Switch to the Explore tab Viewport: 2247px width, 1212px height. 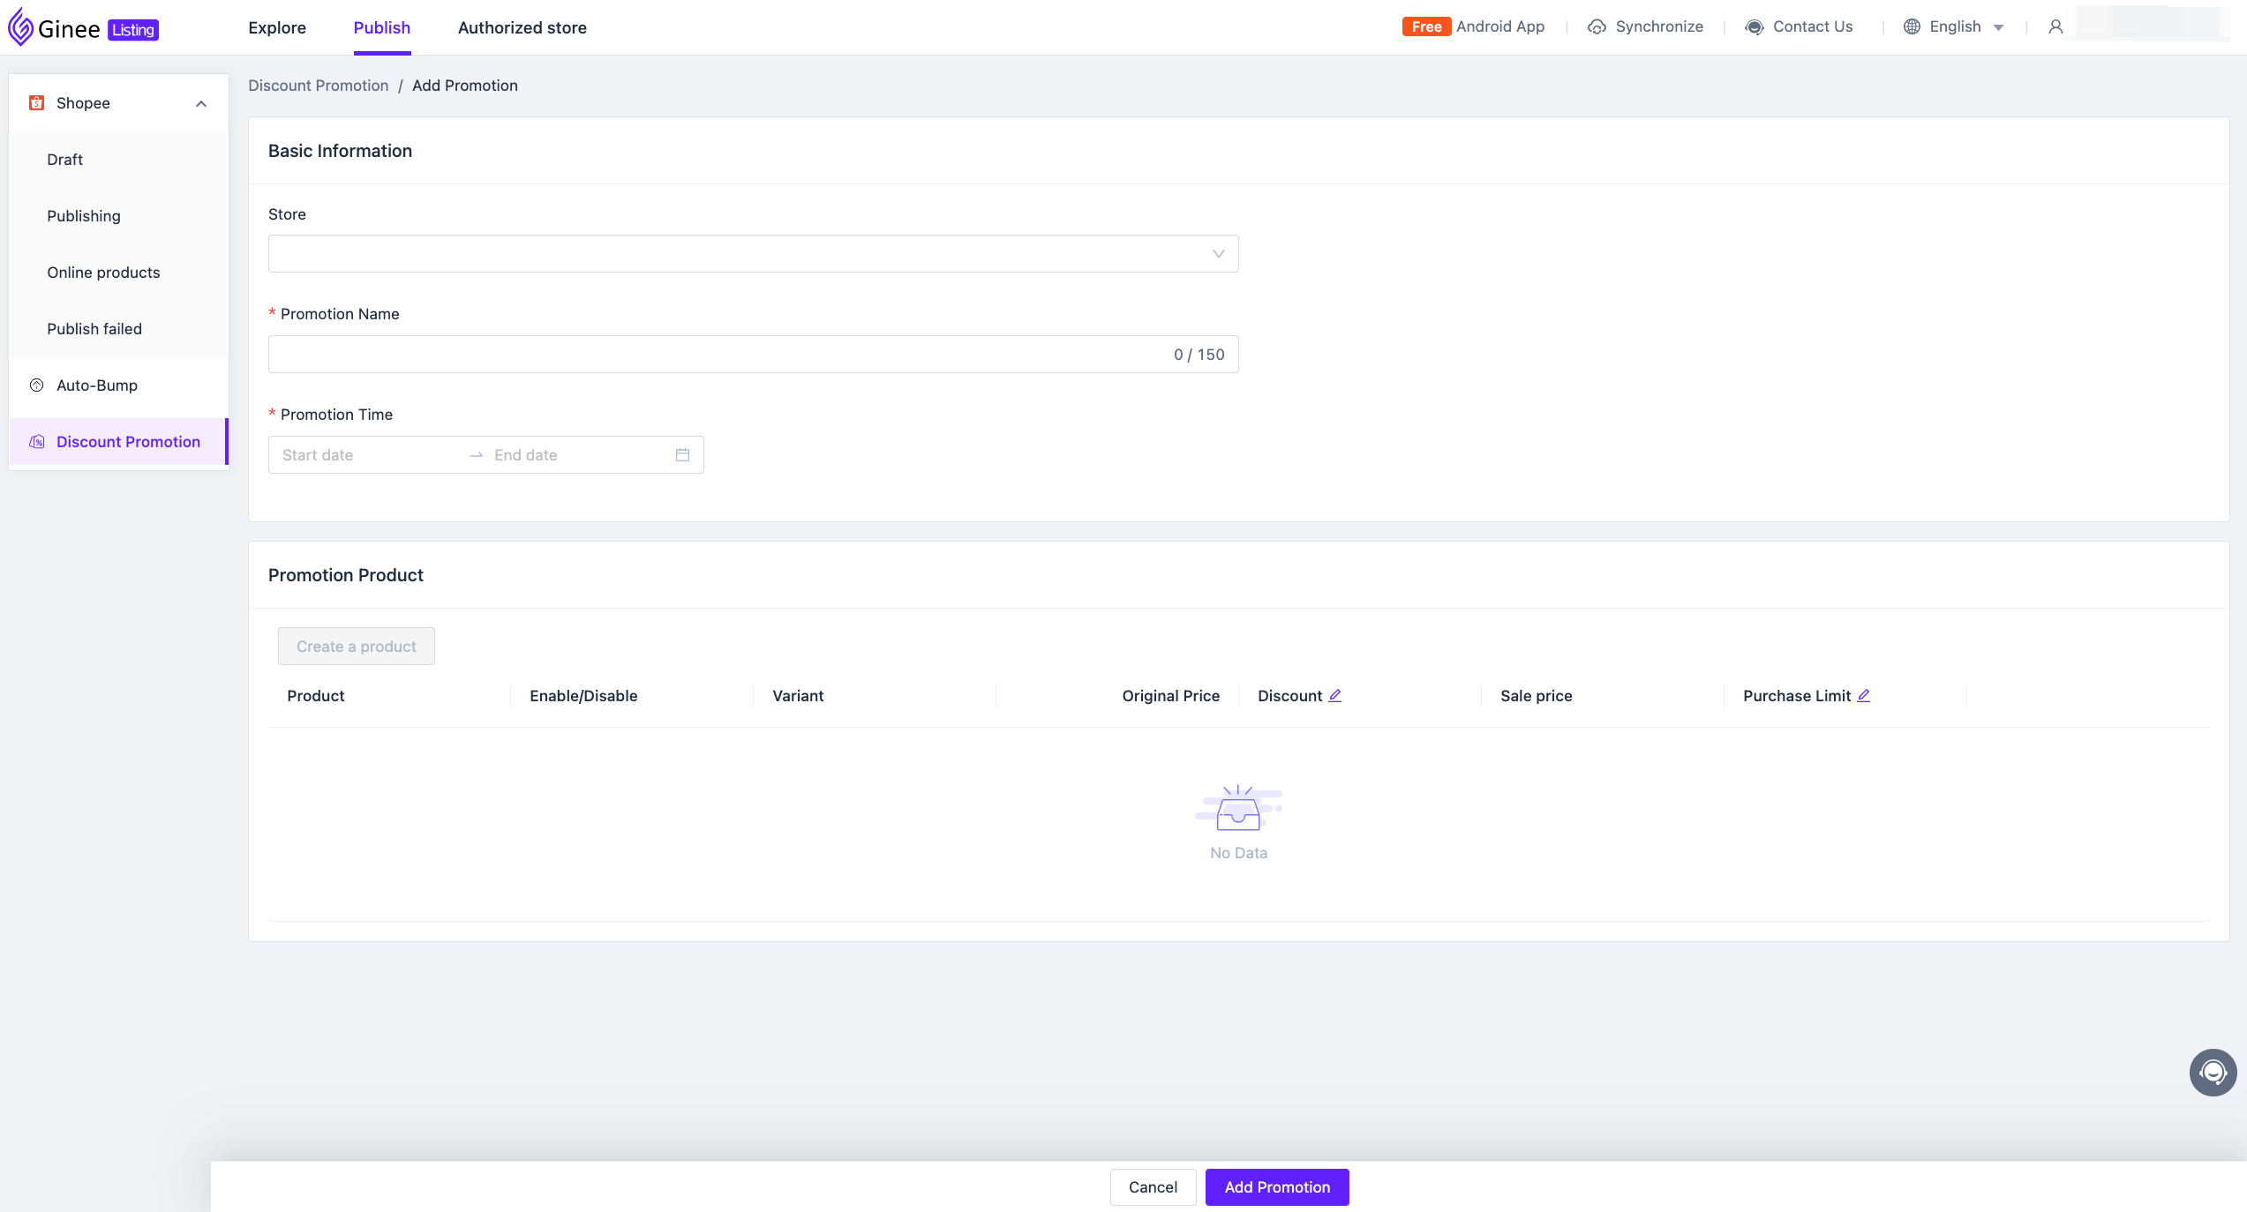277,28
